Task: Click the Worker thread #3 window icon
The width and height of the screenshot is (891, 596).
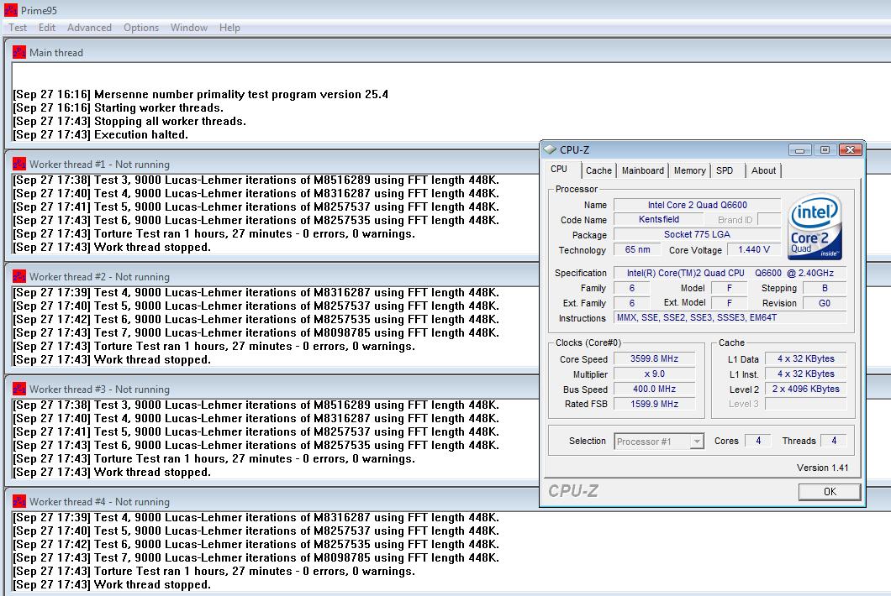Action: pos(18,389)
